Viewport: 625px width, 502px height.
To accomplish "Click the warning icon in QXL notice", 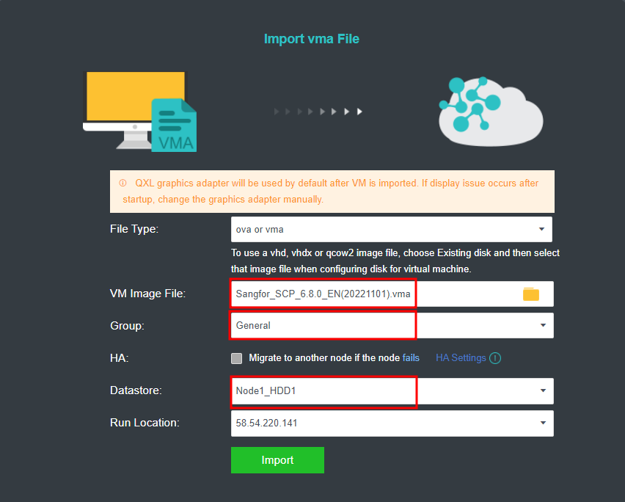I will tap(123, 183).
